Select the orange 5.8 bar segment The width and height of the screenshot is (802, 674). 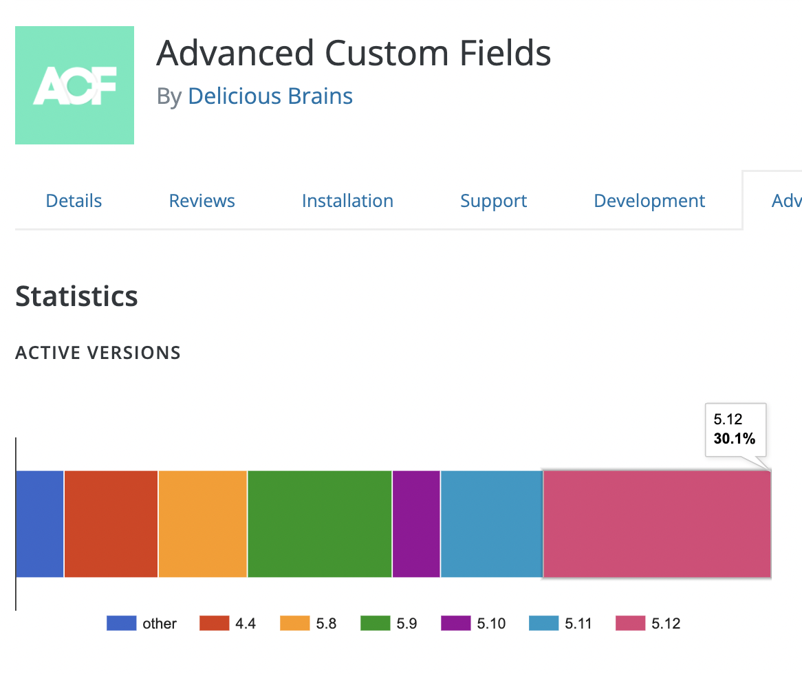point(202,523)
